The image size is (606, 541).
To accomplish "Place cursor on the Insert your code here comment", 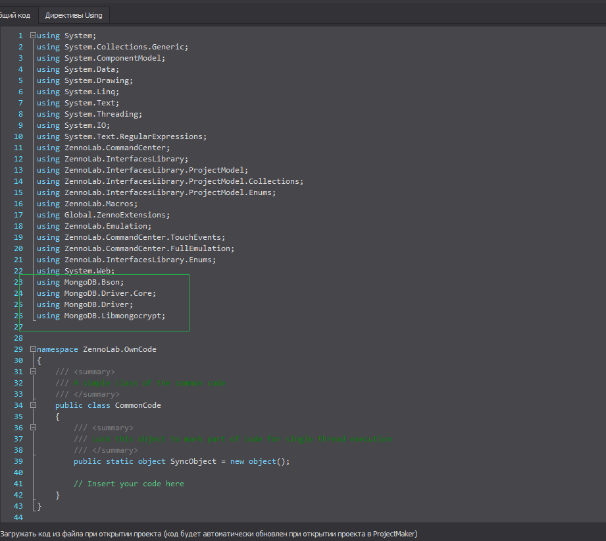I will click(x=128, y=484).
